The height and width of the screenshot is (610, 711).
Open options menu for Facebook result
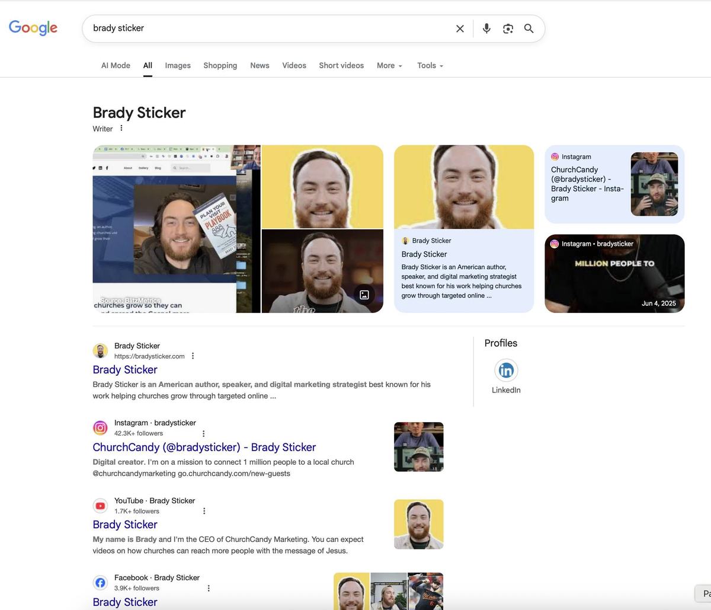(208, 588)
